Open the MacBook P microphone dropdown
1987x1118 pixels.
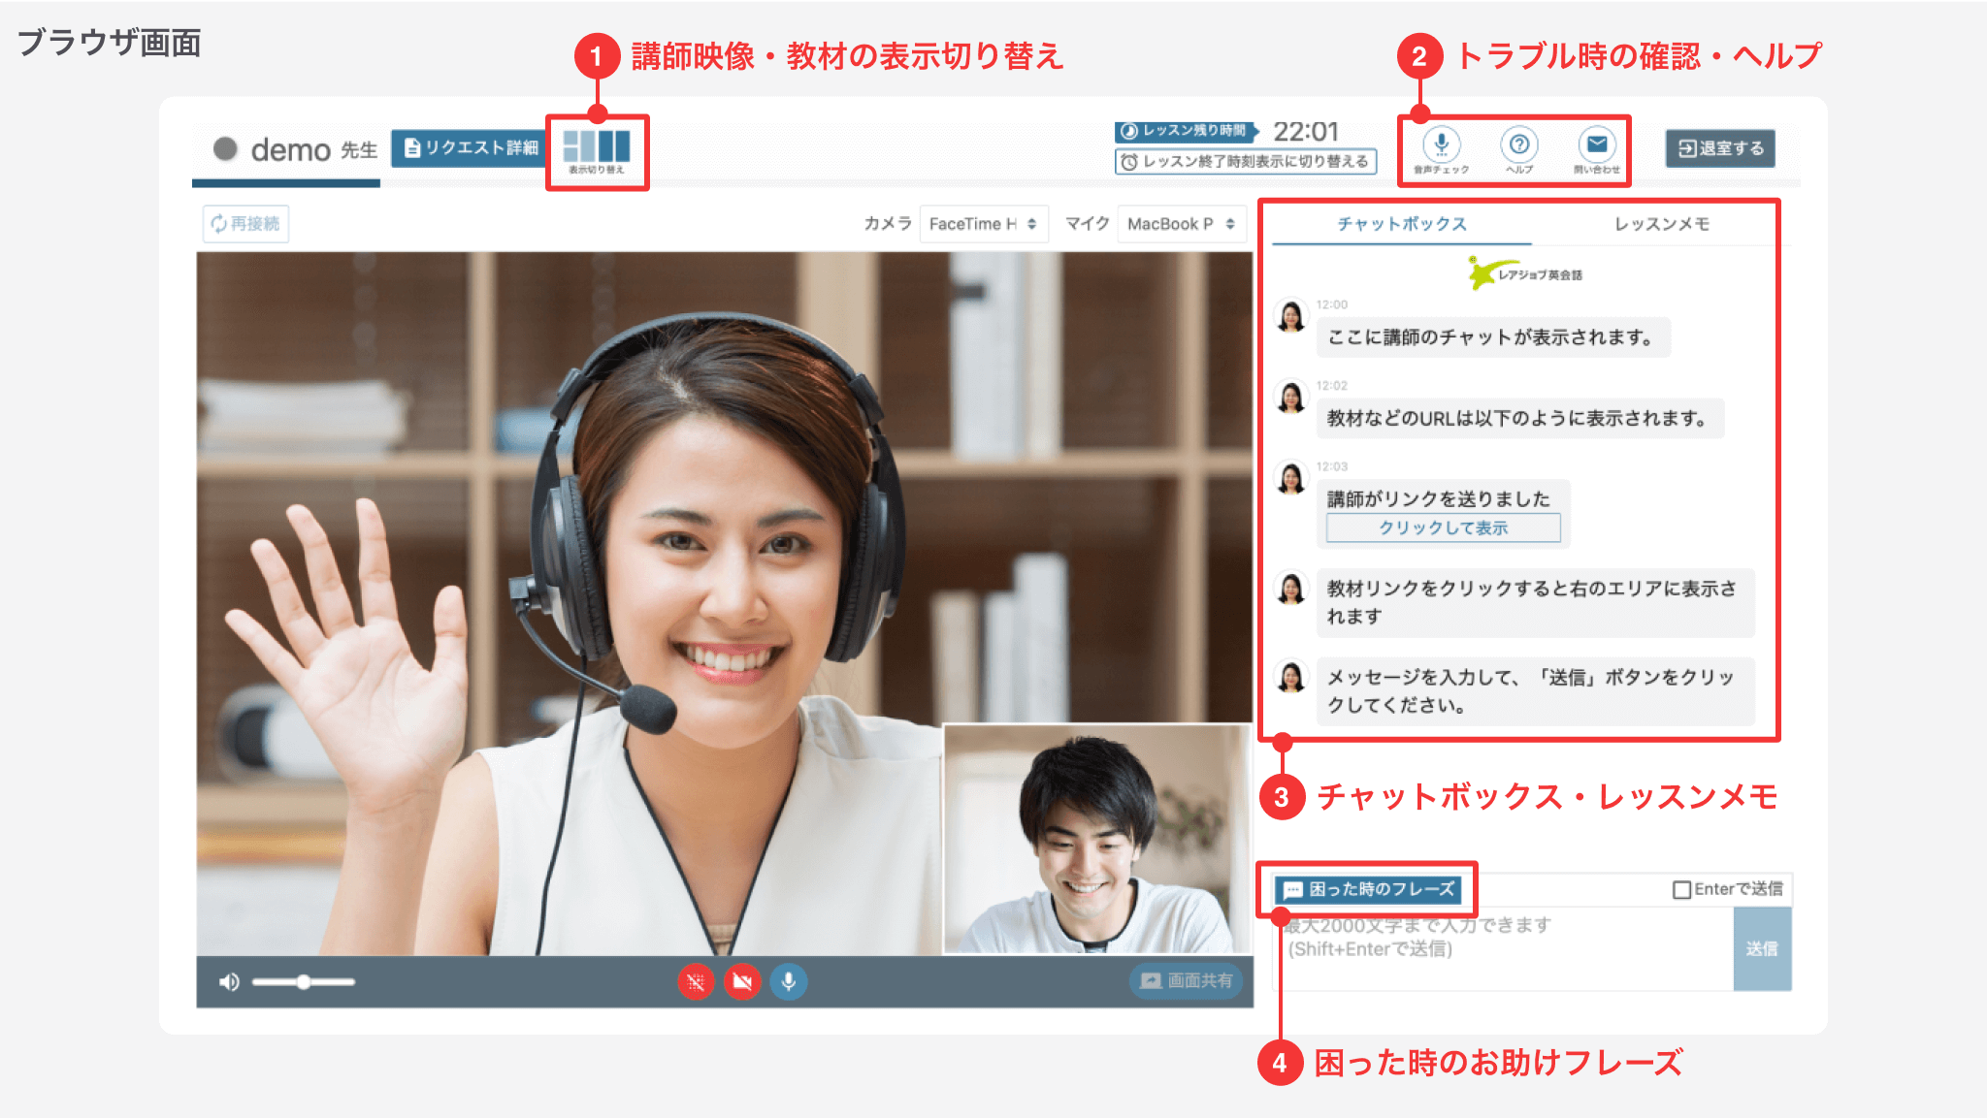(x=1181, y=223)
